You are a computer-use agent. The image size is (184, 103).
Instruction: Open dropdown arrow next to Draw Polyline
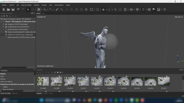coord(54,9)
